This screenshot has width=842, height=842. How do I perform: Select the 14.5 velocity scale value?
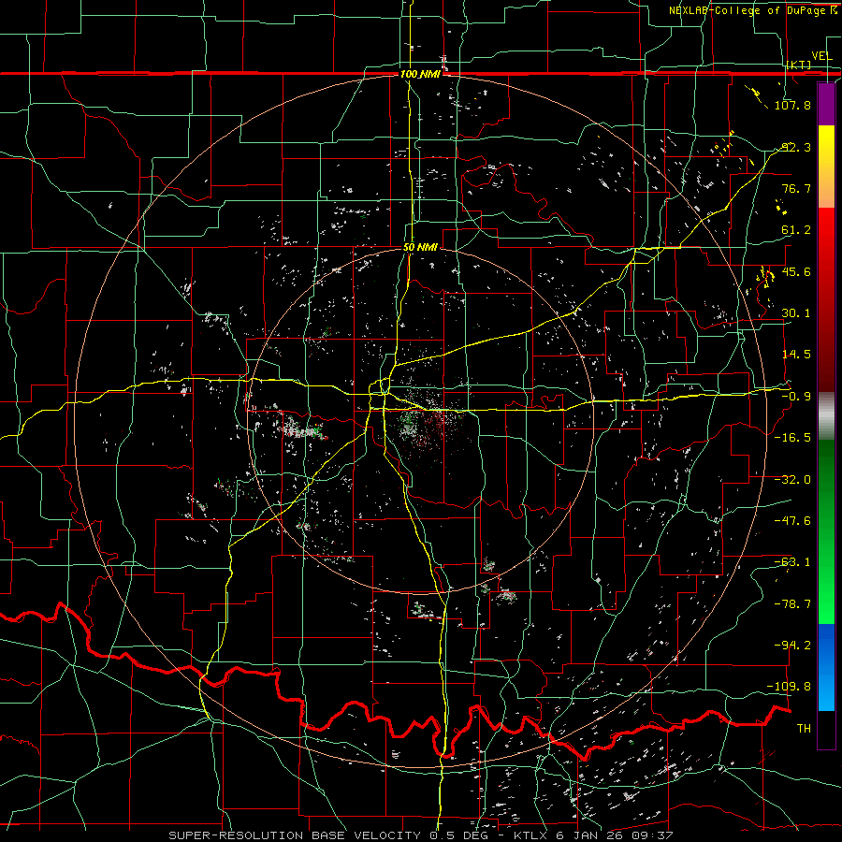(796, 355)
